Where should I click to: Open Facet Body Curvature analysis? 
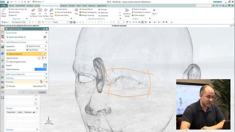141,12
